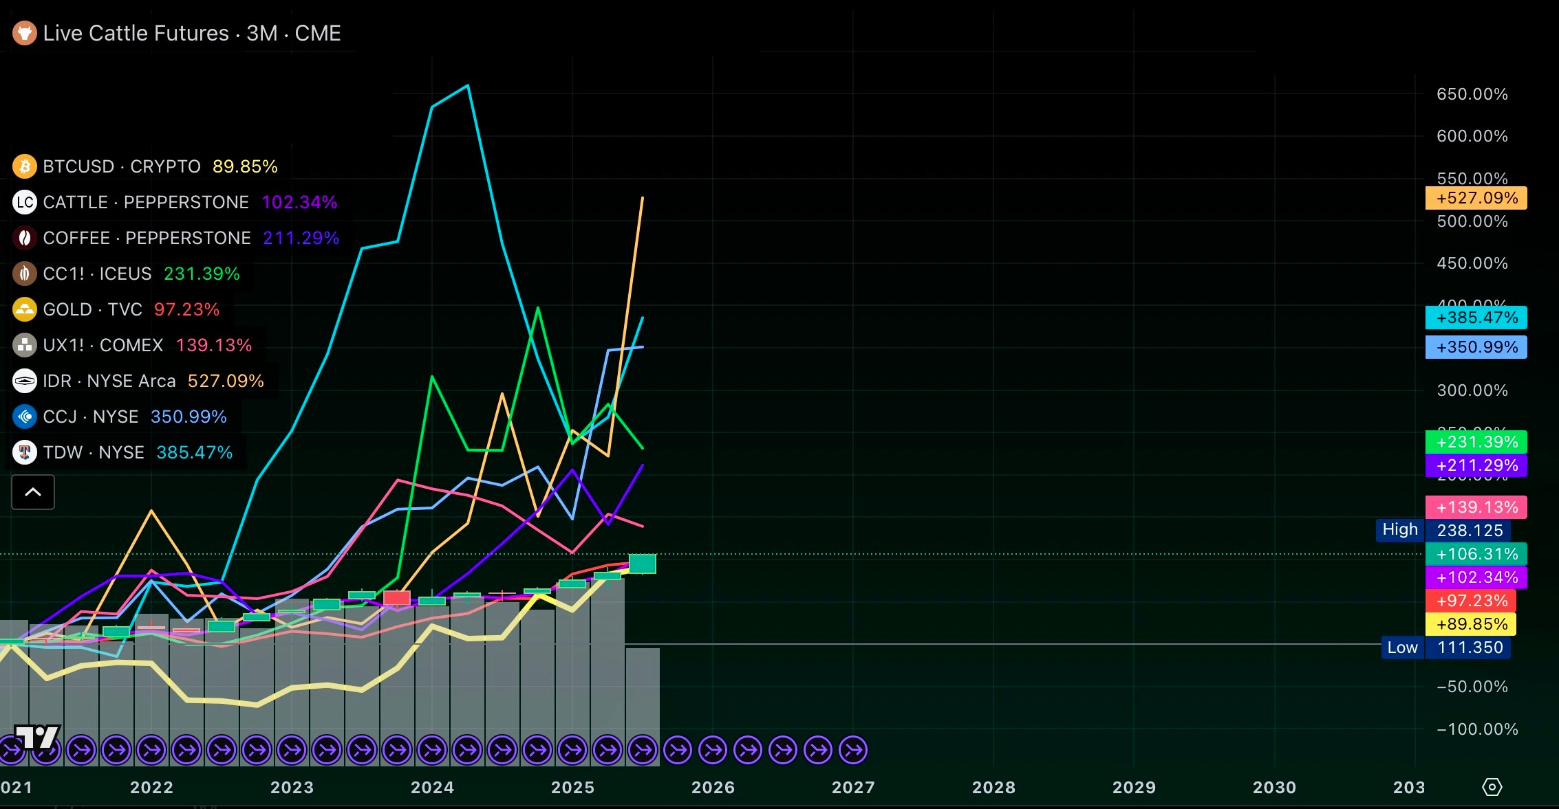Image resolution: width=1559 pixels, height=809 pixels.
Task: Click the 2024 label on time axis
Action: [432, 788]
